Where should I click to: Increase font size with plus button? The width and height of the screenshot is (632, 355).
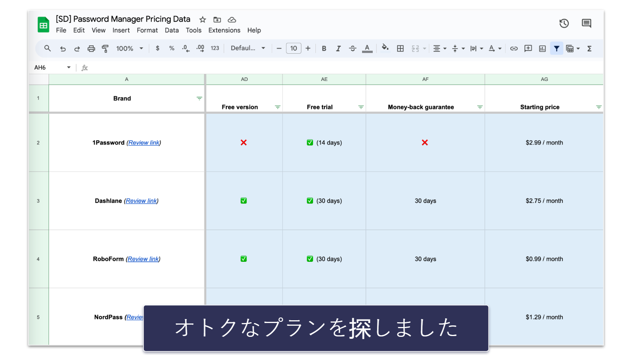pyautogui.click(x=308, y=48)
